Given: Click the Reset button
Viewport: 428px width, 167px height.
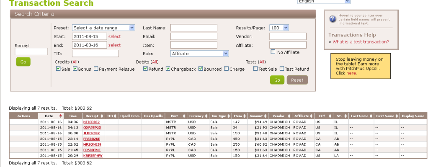Looking at the screenshot, I should click(297, 80).
